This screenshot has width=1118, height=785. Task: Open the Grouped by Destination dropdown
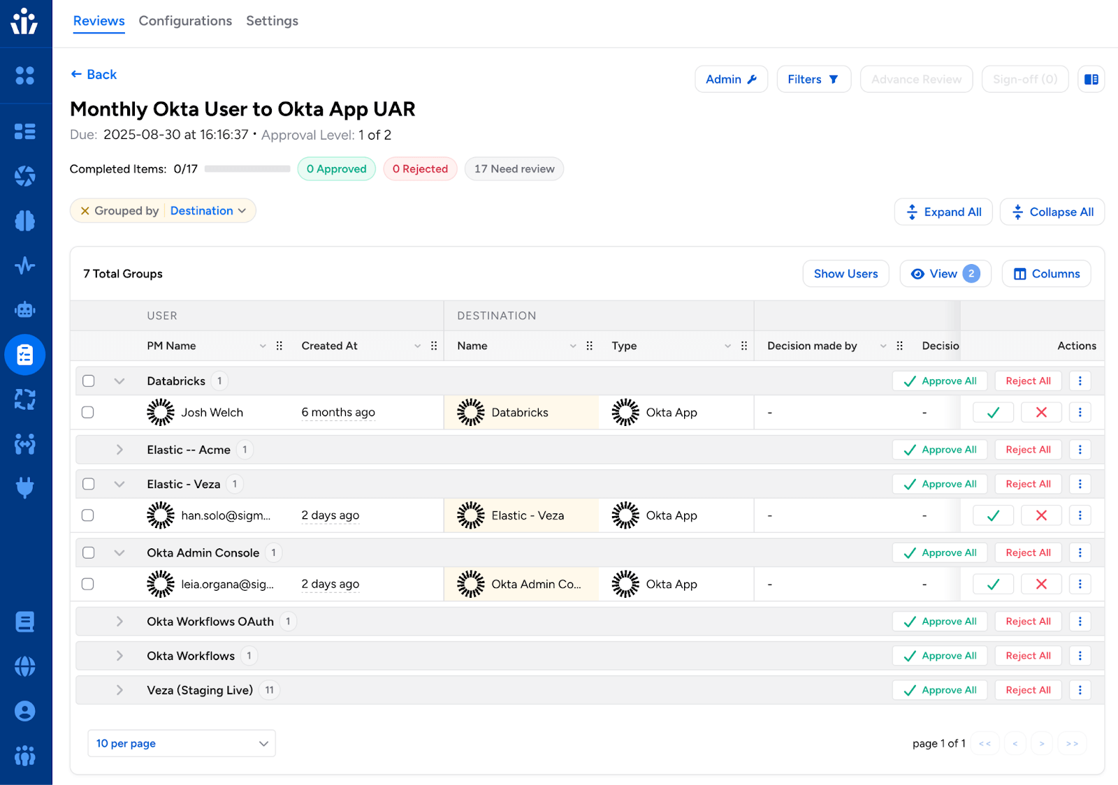click(x=208, y=211)
